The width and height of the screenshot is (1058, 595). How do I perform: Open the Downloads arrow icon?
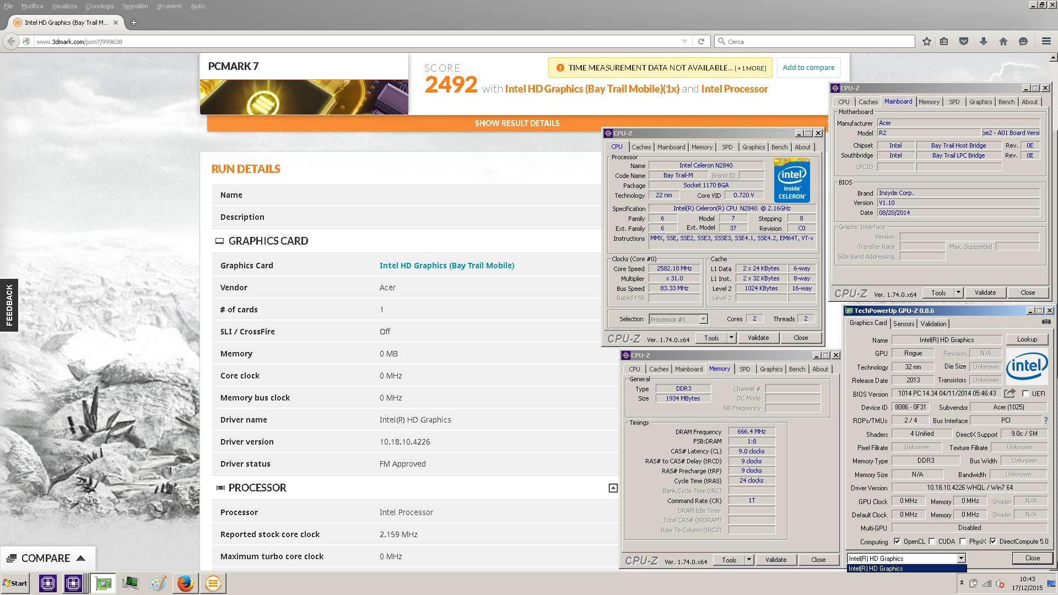984,41
